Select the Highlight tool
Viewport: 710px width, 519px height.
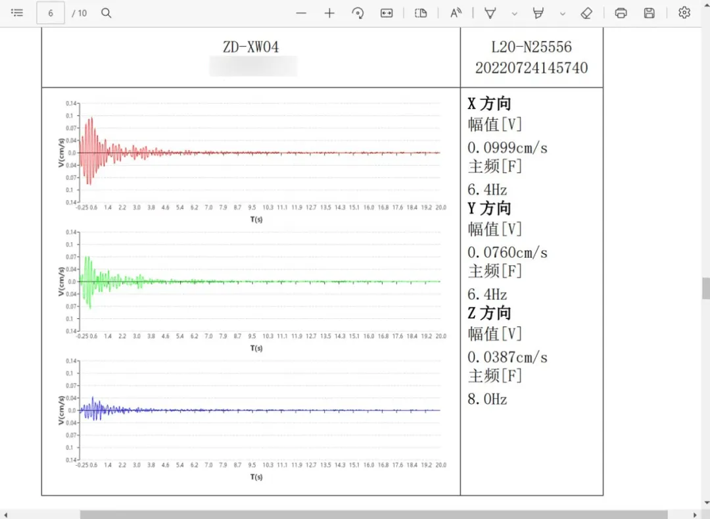(538, 13)
